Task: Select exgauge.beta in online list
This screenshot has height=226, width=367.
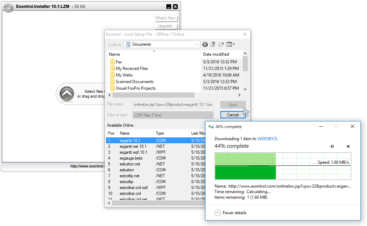Action: pos(131,158)
